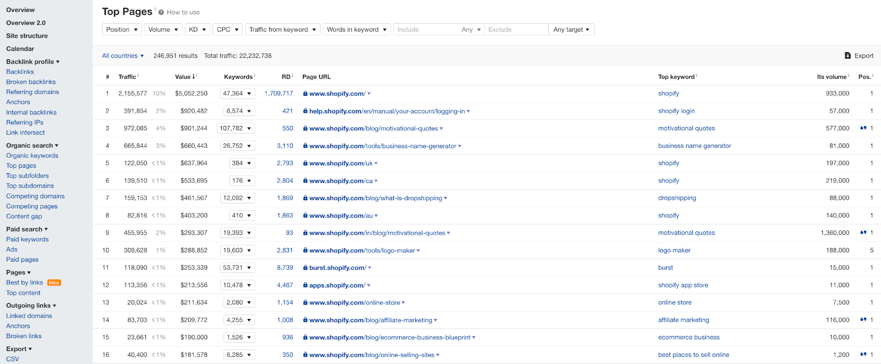Open Top content report

click(x=23, y=293)
